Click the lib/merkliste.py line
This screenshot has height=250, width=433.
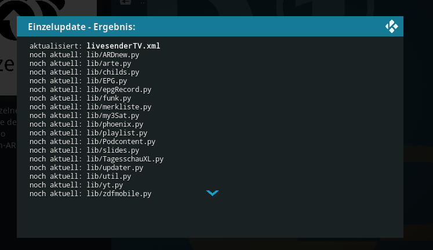(x=90, y=107)
